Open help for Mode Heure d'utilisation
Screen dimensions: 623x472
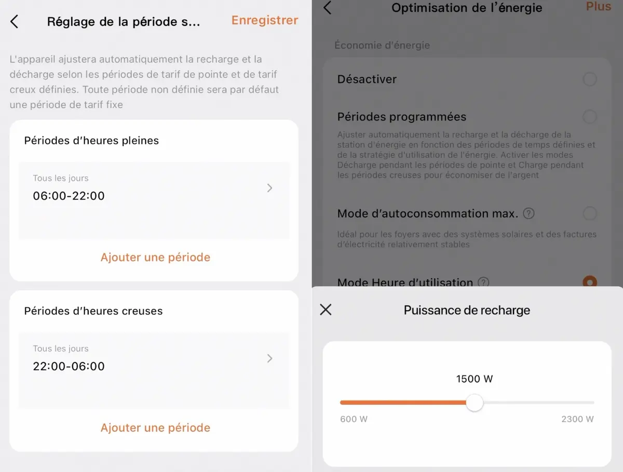(x=483, y=282)
